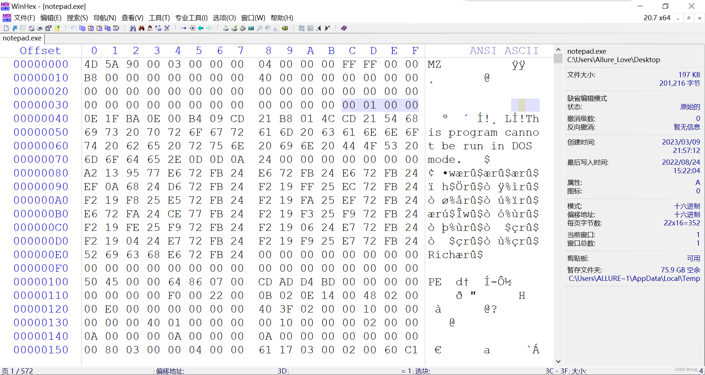705x375 pixels.
Task: Click 偏移地址 value 3D in status bar
Action: click(282, 371)
